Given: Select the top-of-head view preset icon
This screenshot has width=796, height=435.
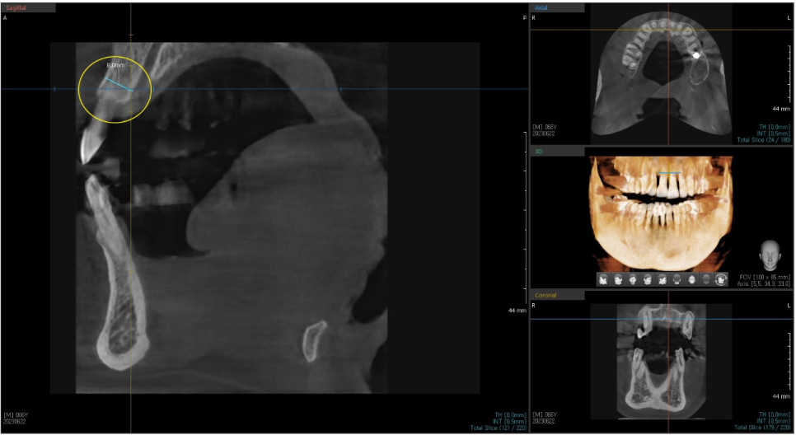Looking at the screenshot, I should (691, 279).
